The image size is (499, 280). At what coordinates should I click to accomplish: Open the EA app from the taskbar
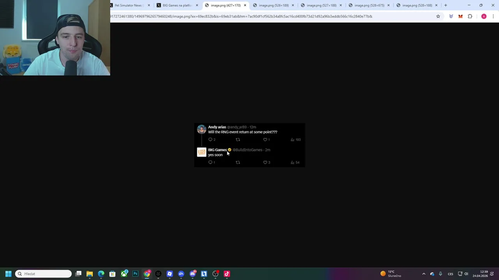[x=181, y=274]
